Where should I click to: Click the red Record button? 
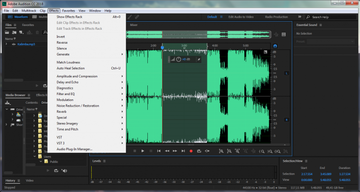click(x=191, y=151)
